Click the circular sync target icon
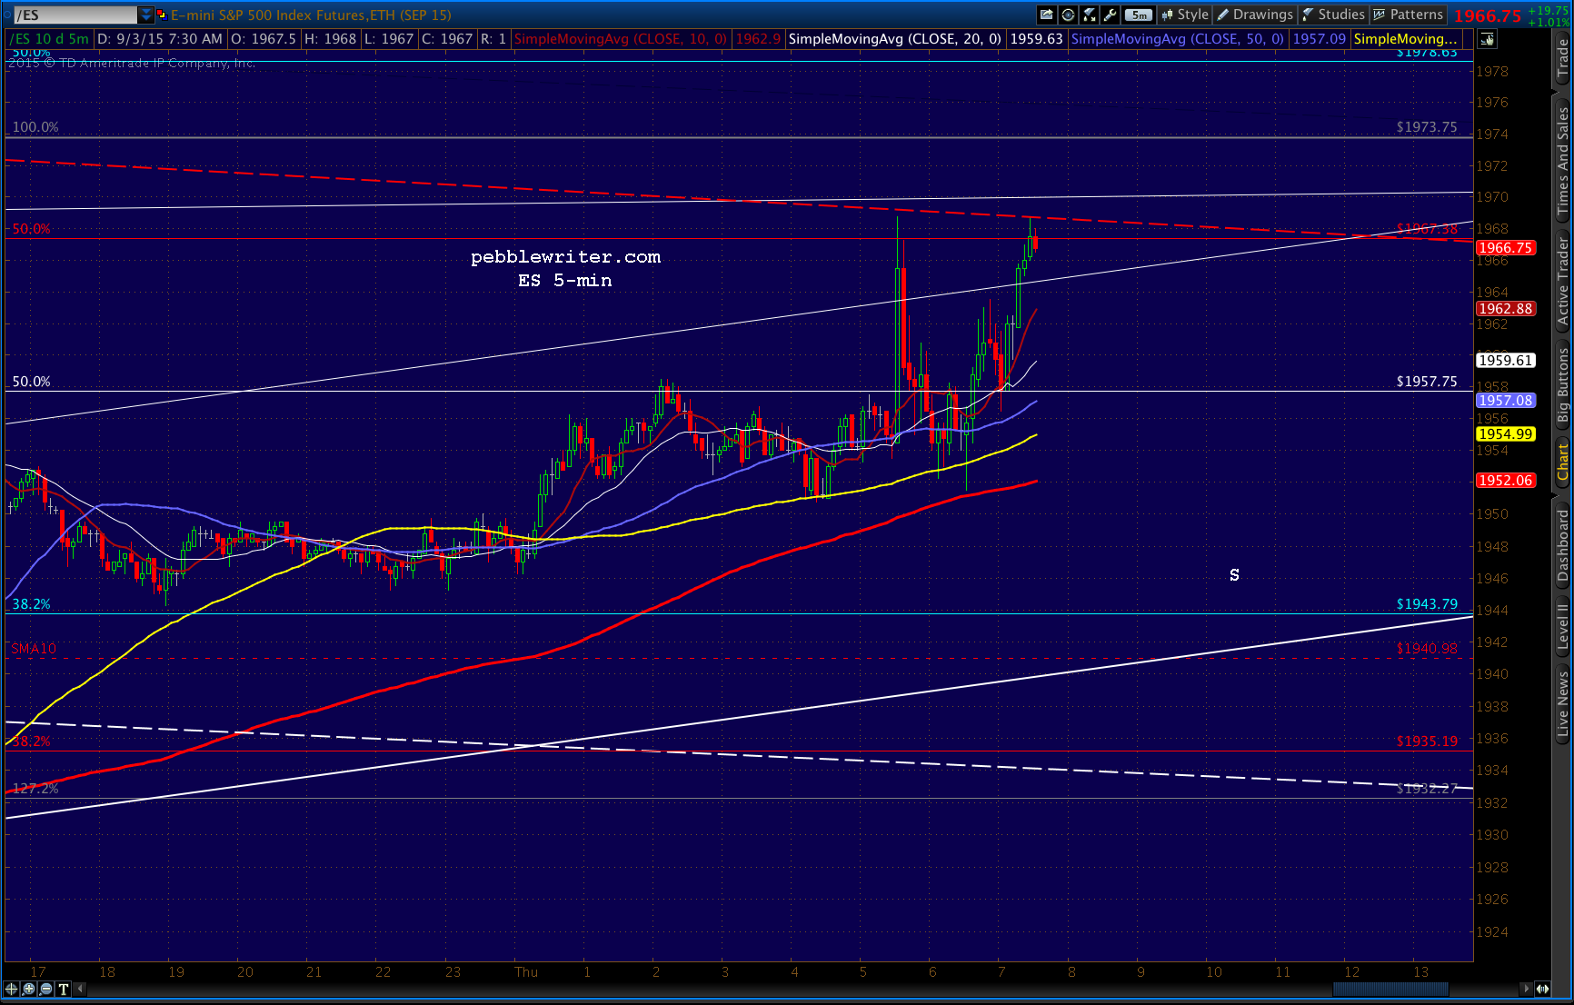1574x1005 pixels. (1069, 15)
